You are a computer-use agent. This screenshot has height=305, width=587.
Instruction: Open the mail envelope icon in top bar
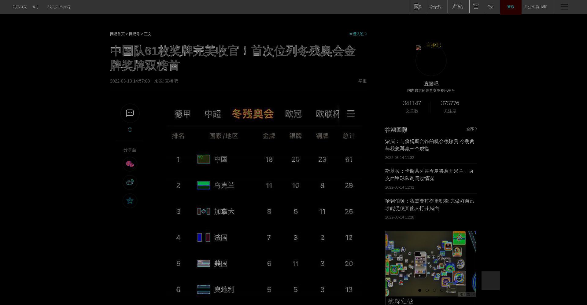pyautogui.click(x=491, y=7)
